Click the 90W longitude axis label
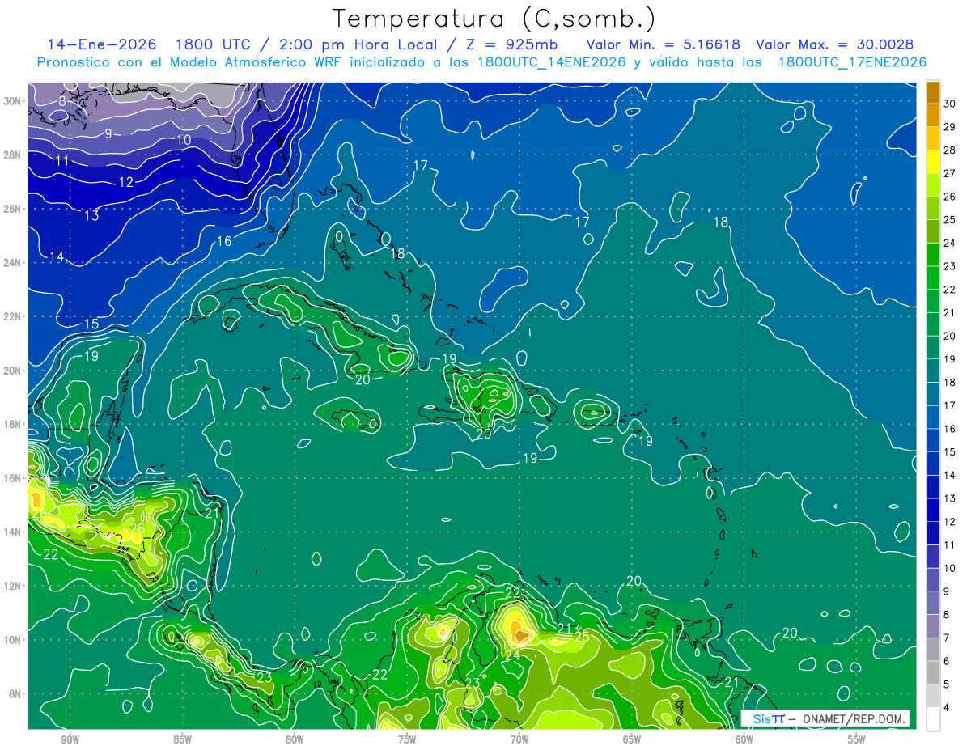The width and height of the screenshot is (971, 750). pos(70,739)
